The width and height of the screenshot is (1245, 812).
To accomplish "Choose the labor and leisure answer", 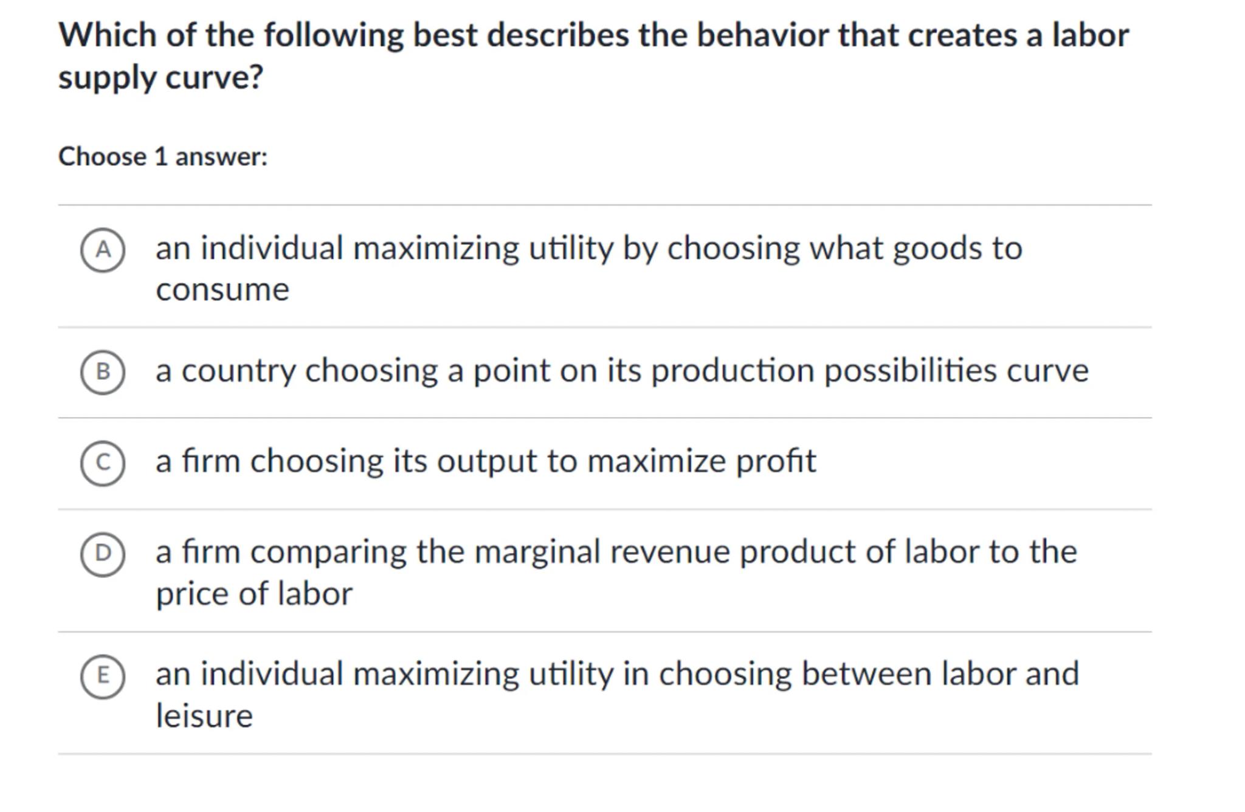I will click(x=616, y=675).
